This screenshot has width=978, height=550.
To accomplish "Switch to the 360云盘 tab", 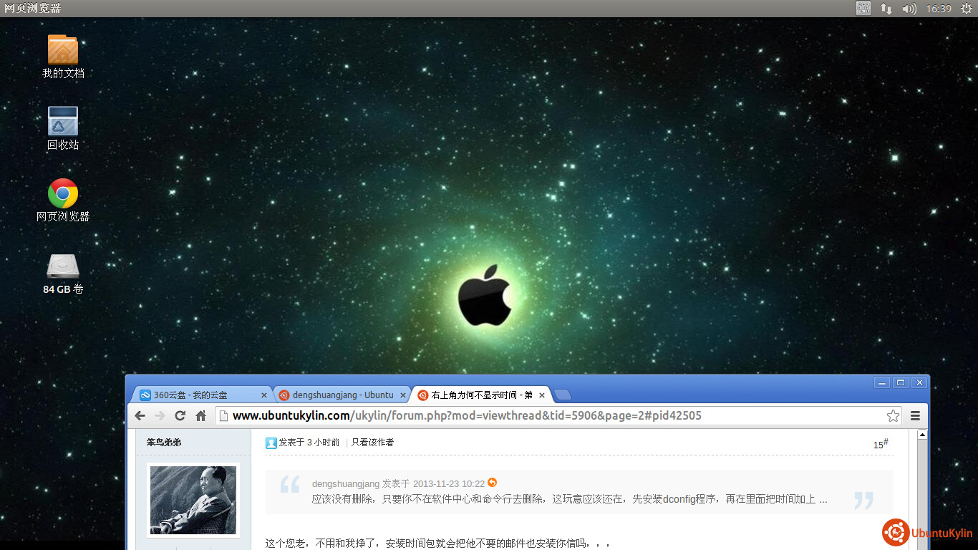I will point(193,395).
